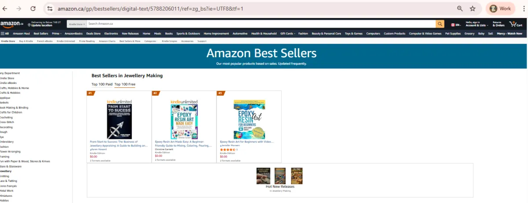This screenshot has height=203, width=528.
Task: Bookmark this page with the star icon
Action: [x=473, y=8]
